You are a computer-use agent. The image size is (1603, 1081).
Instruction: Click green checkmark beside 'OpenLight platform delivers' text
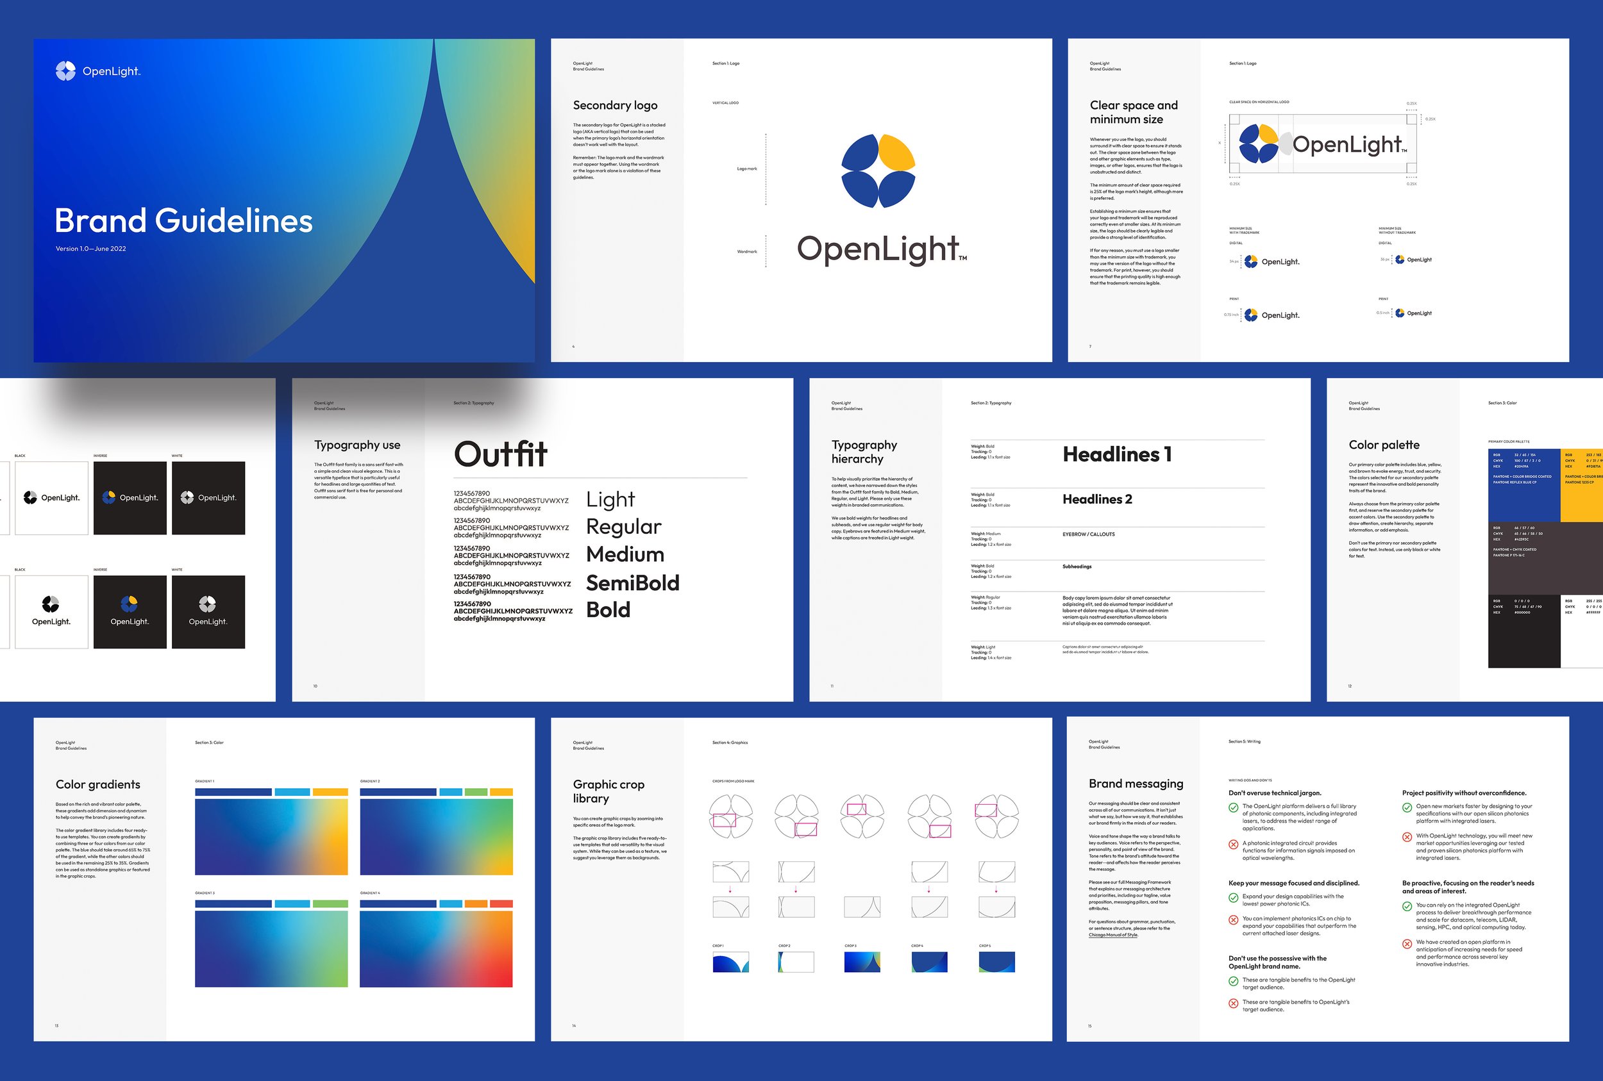point(1233,807)
